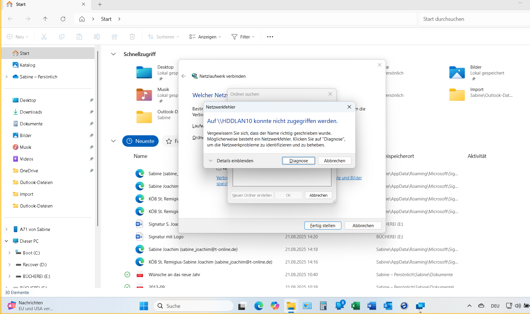
Task: Check the Verbindung checkbox in the dialog
Action: (219, 168)
